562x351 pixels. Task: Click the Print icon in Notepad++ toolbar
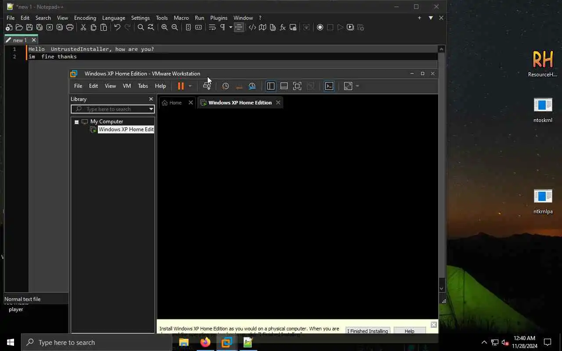pos(70,27)
